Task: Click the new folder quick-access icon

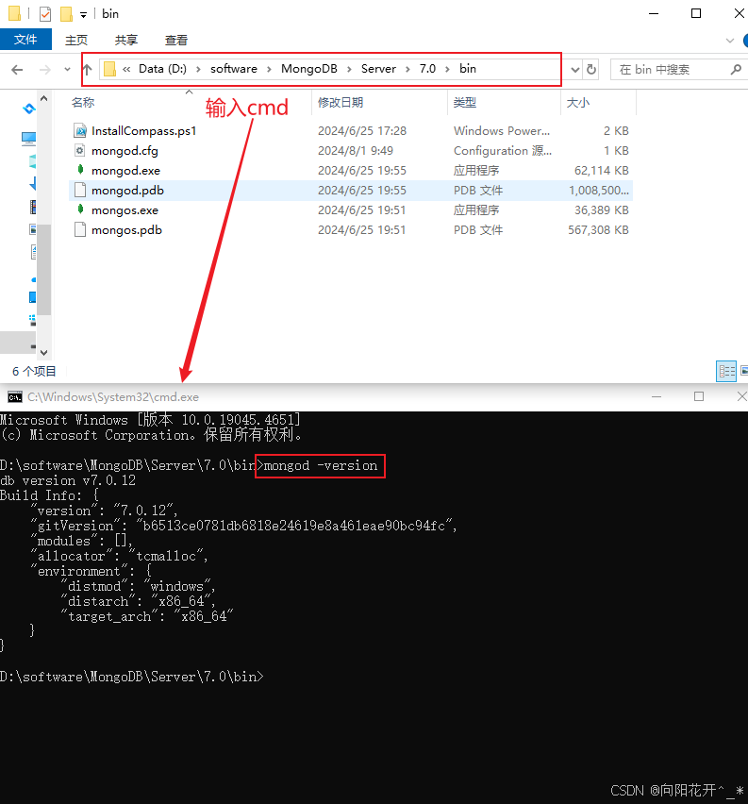Action: click(66, 14)
